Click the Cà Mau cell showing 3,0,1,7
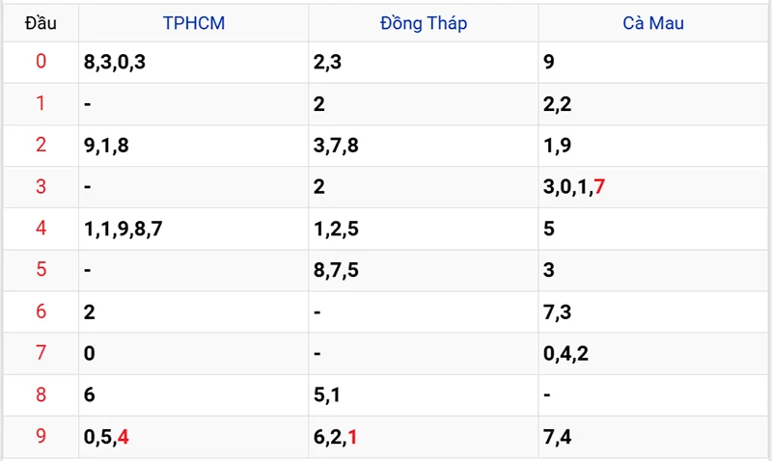This screenshot has height=461, width=772. click(x=574, y=187)
